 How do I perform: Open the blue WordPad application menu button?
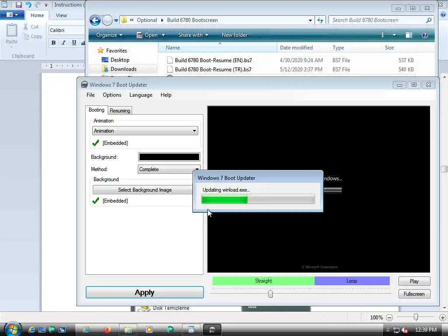pyautogui.click(x=12, y=15)
